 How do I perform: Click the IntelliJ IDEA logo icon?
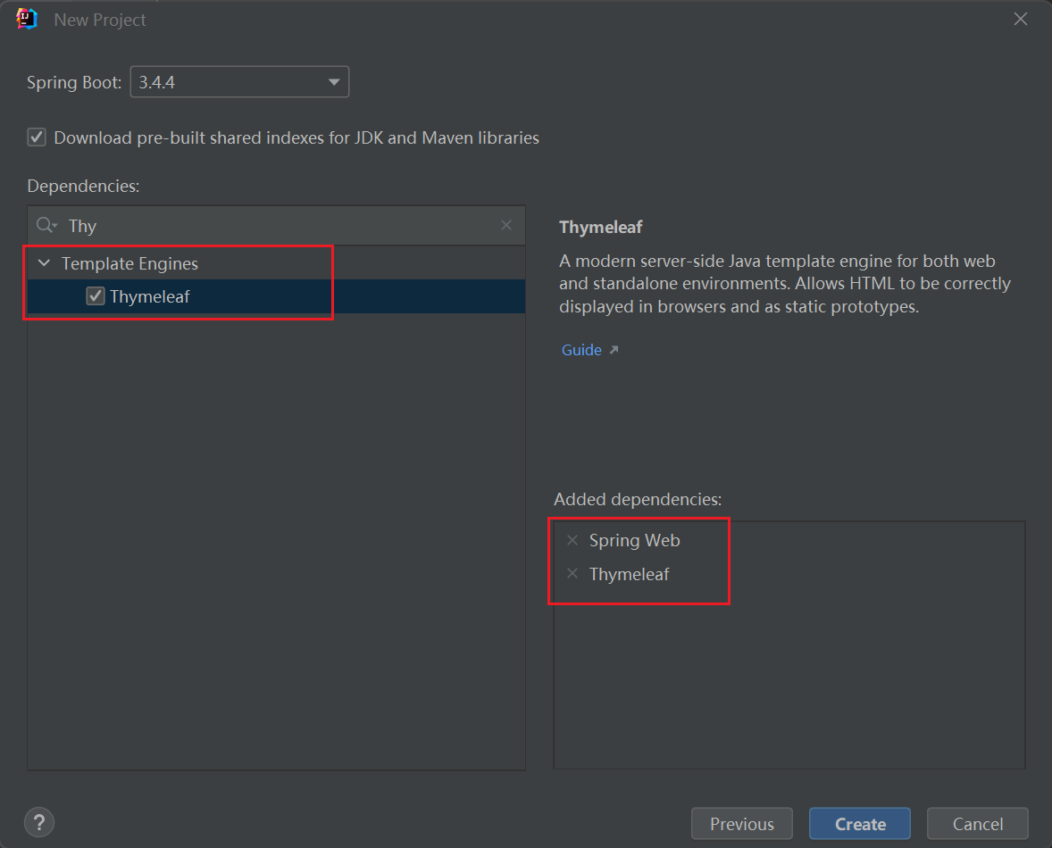(27, 20)
